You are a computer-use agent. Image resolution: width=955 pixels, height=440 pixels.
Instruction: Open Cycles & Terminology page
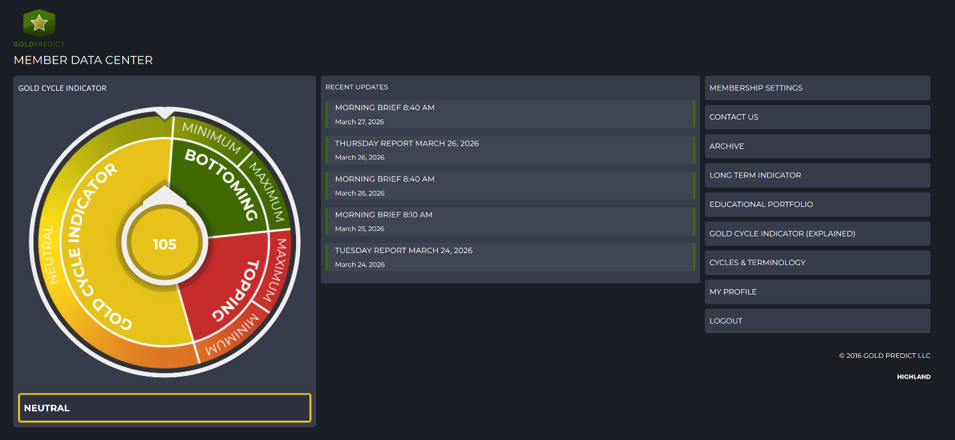817,262
